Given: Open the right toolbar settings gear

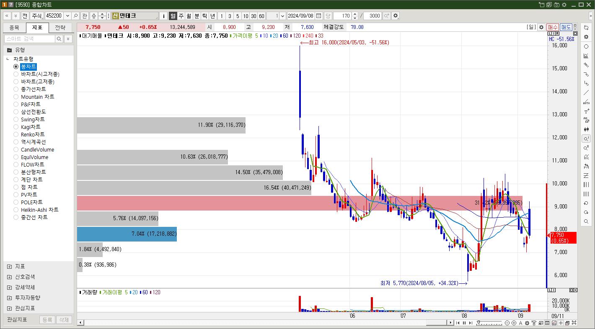Looking at the screenshot, I should coord(586,37).
